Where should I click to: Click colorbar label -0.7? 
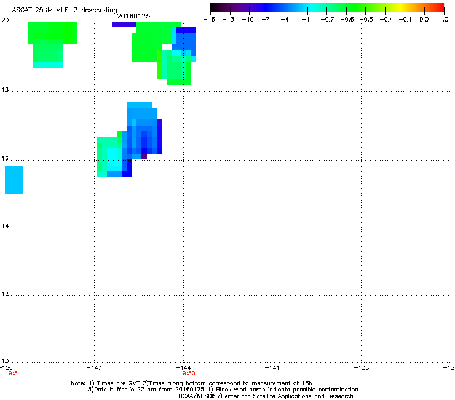point(327,20)
